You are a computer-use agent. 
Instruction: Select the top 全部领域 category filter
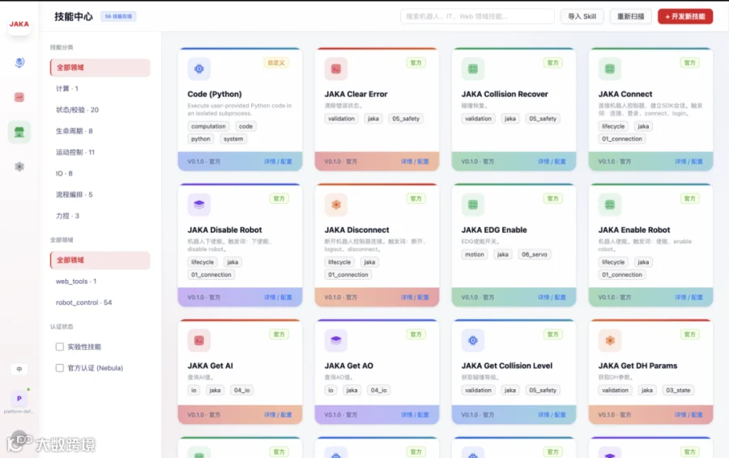click(100, 67)
